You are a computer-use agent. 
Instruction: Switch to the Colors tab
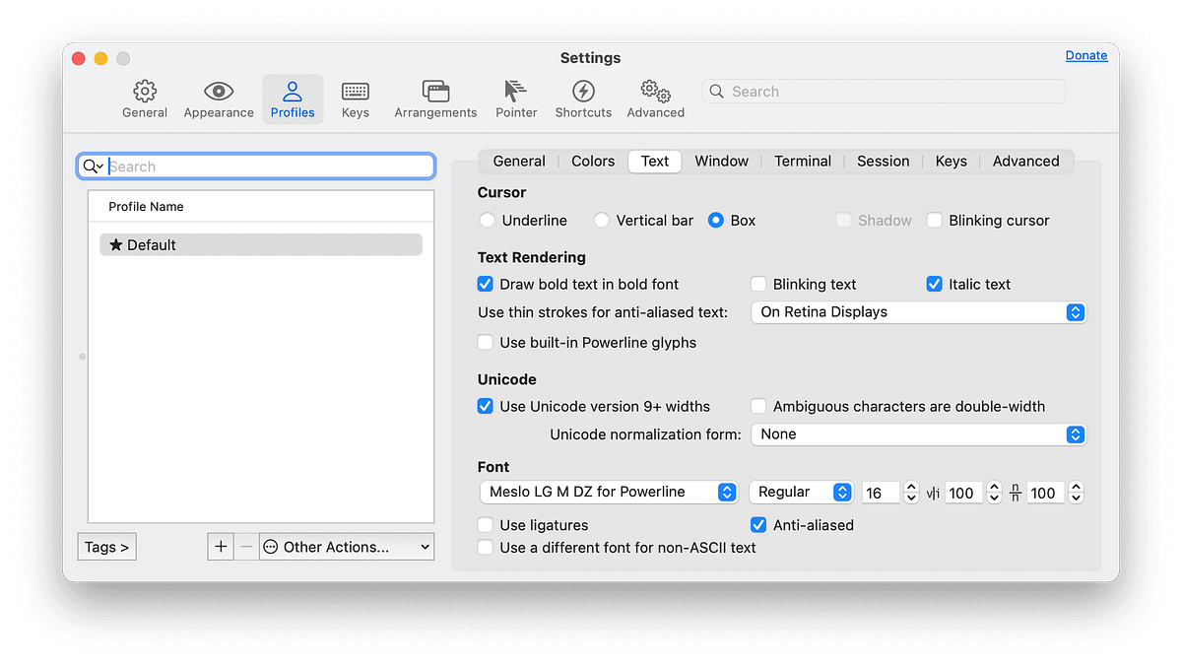[x=592, y=161]
